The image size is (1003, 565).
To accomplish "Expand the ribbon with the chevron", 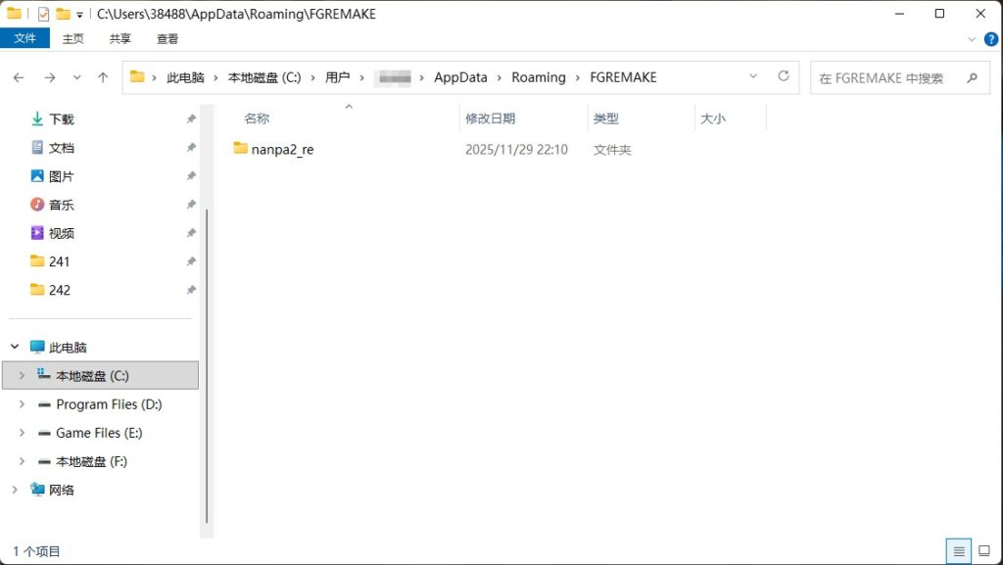I will click(971, 39).
